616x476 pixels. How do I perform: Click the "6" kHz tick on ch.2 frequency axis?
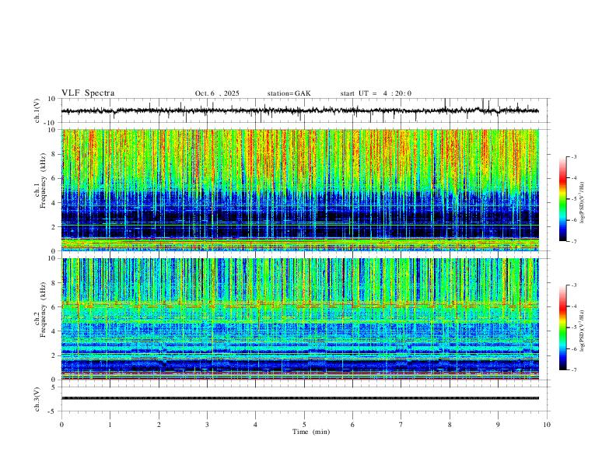tap(54, 307)
